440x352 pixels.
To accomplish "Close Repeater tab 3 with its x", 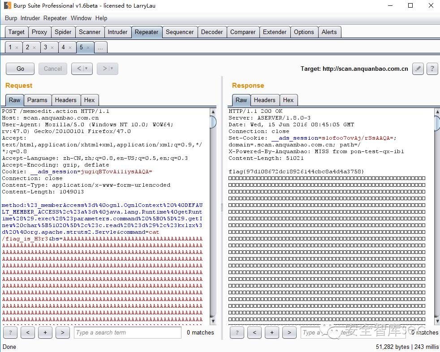I will (x=52, y=47).
